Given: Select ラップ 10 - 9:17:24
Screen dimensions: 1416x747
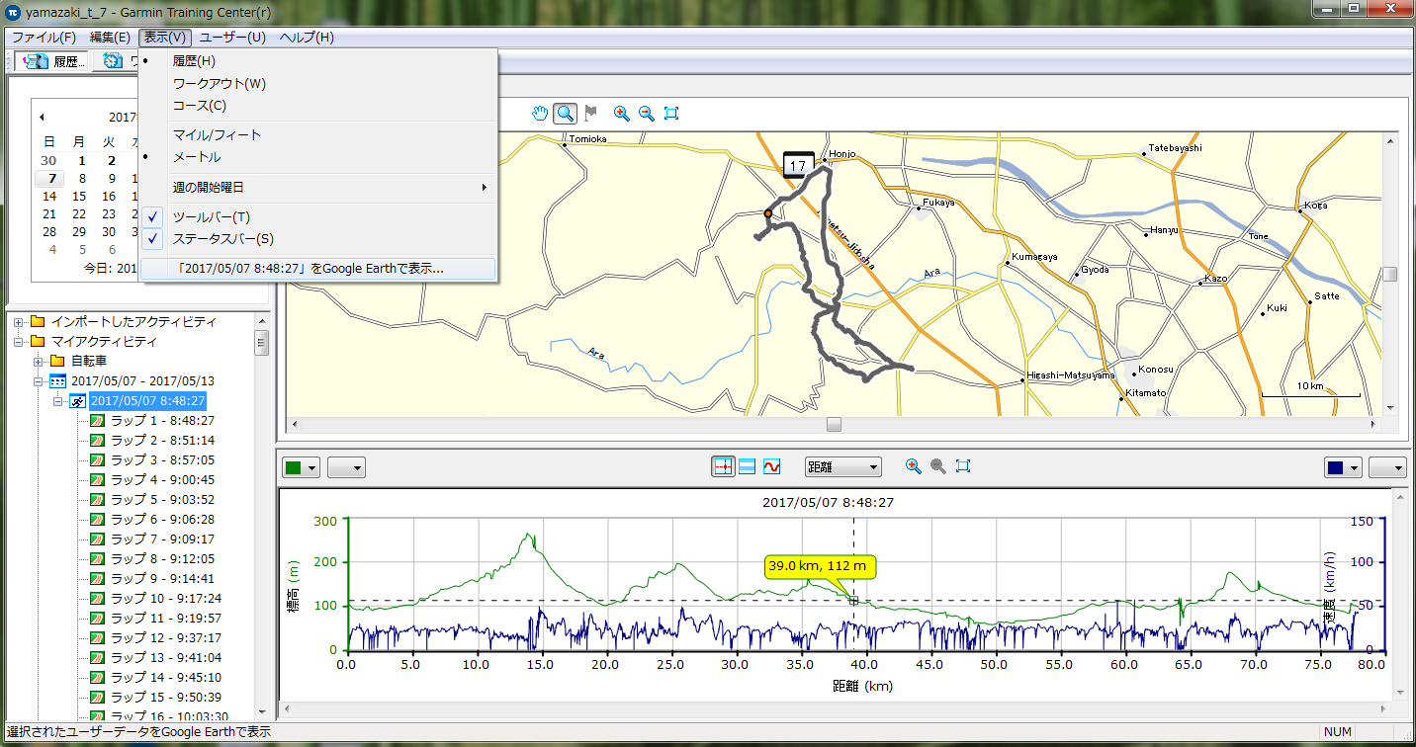Looking at the screenshot, I should click(166, 599).
